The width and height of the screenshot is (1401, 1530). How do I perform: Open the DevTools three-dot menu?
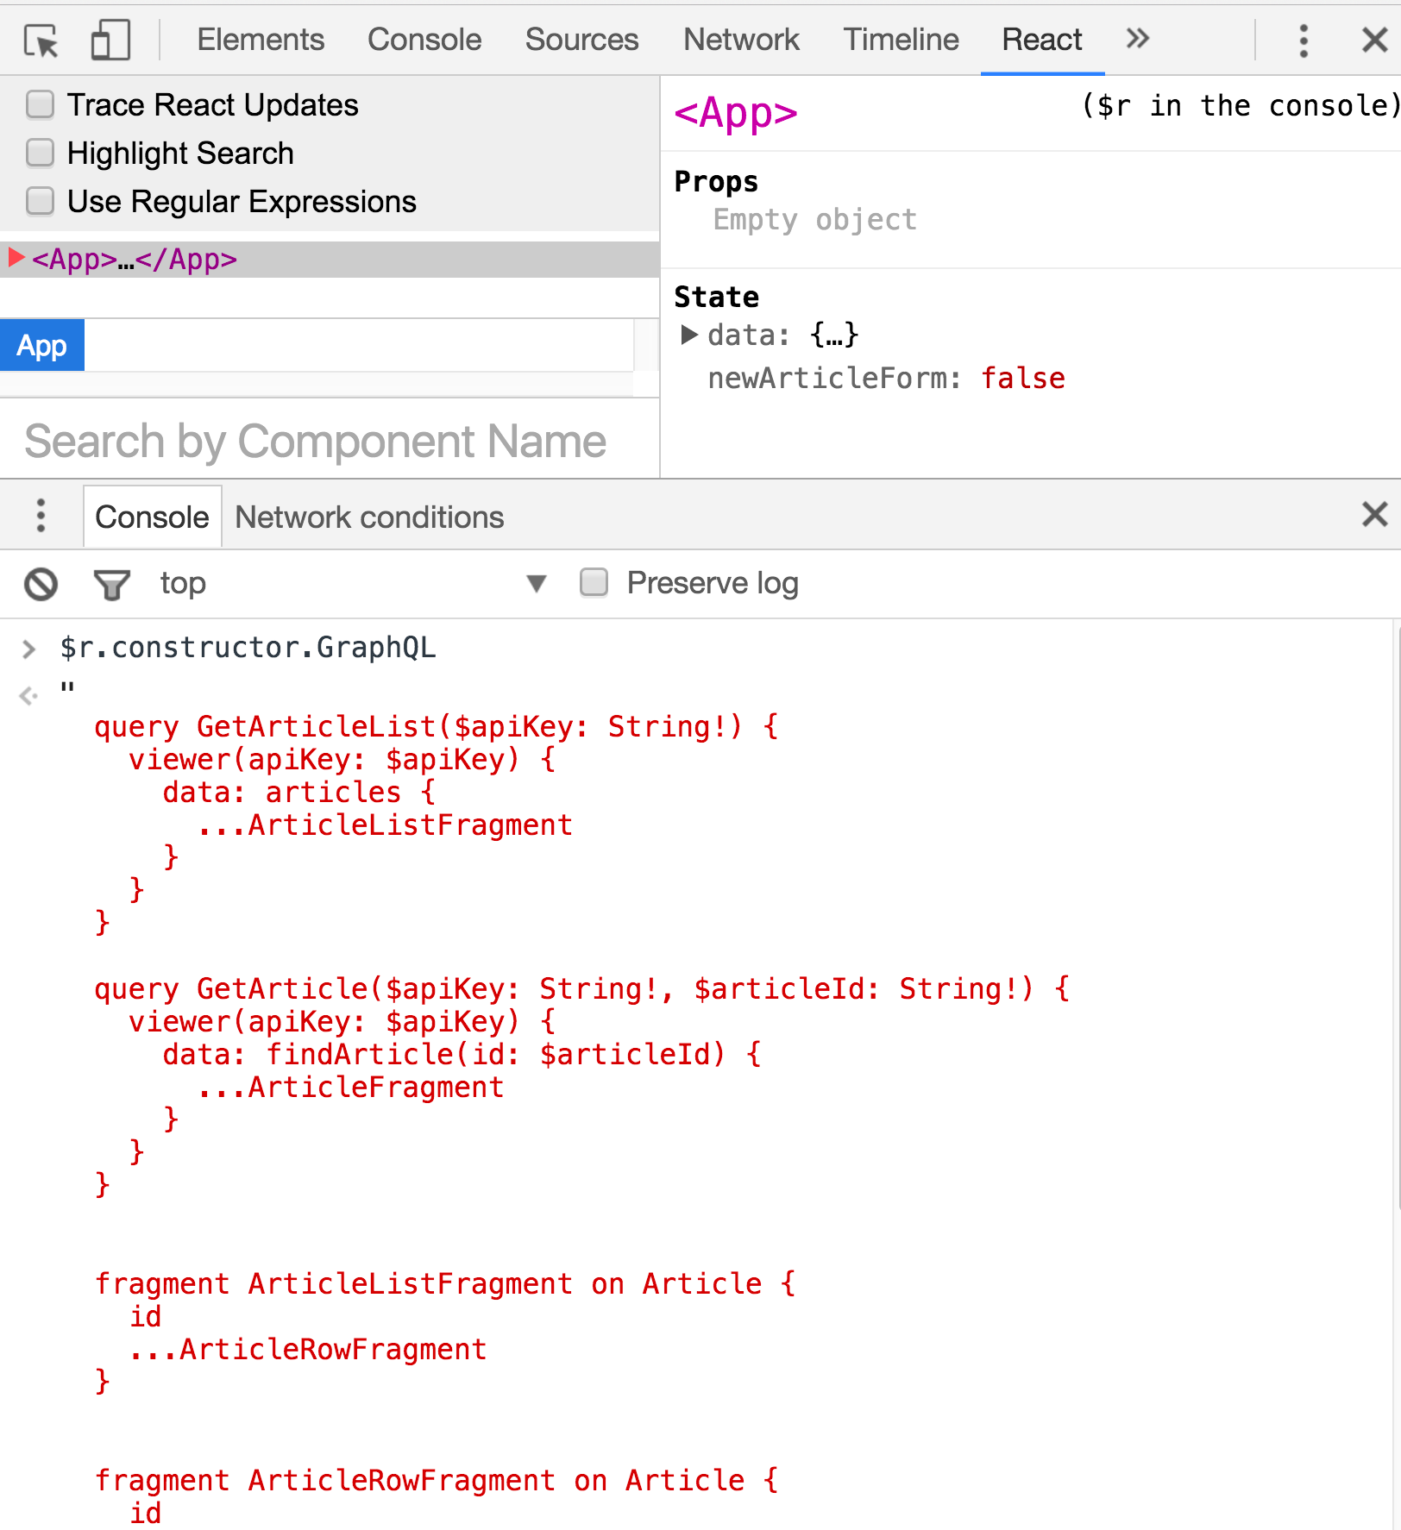click(1304, 40)
